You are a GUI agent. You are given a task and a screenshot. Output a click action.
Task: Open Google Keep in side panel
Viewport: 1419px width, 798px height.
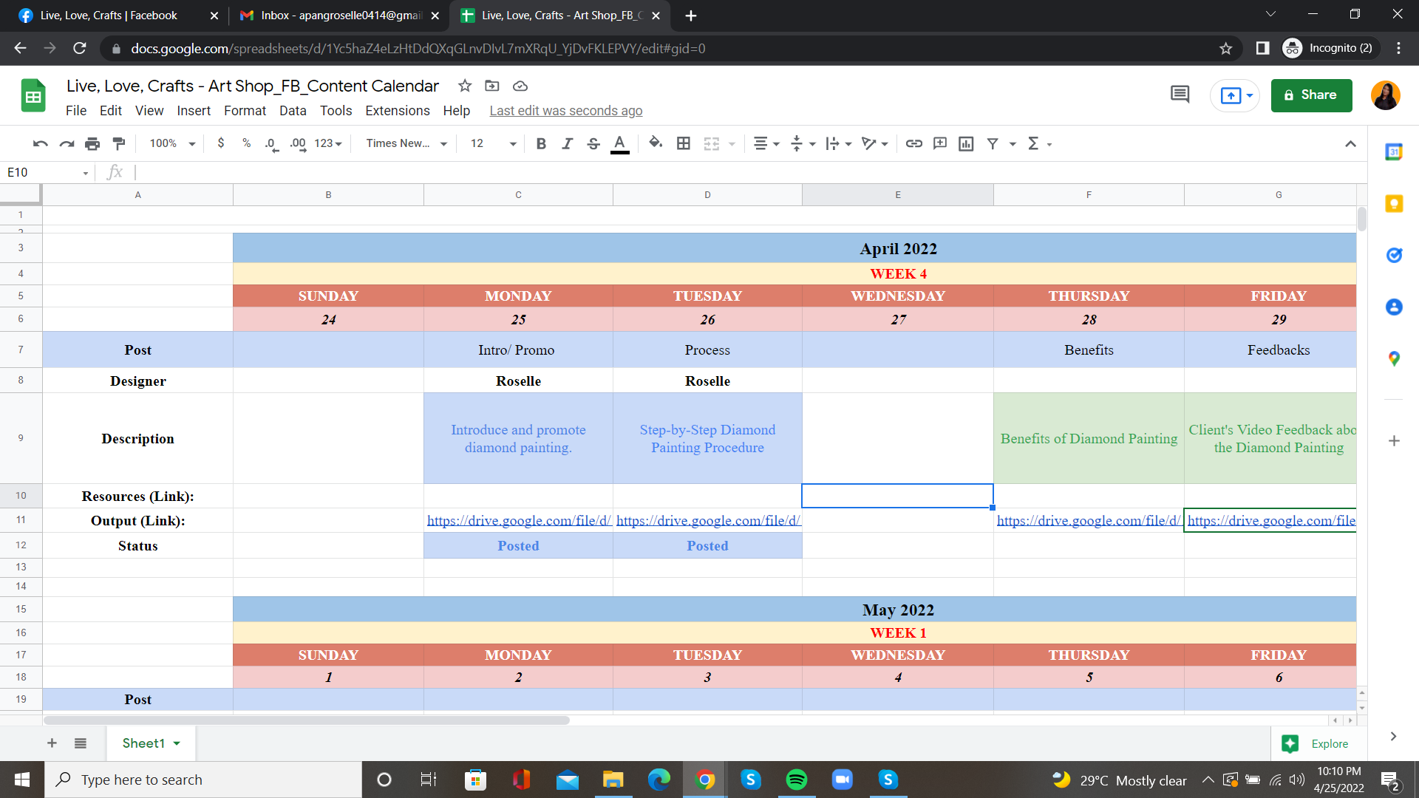(x=1394, y=204)
